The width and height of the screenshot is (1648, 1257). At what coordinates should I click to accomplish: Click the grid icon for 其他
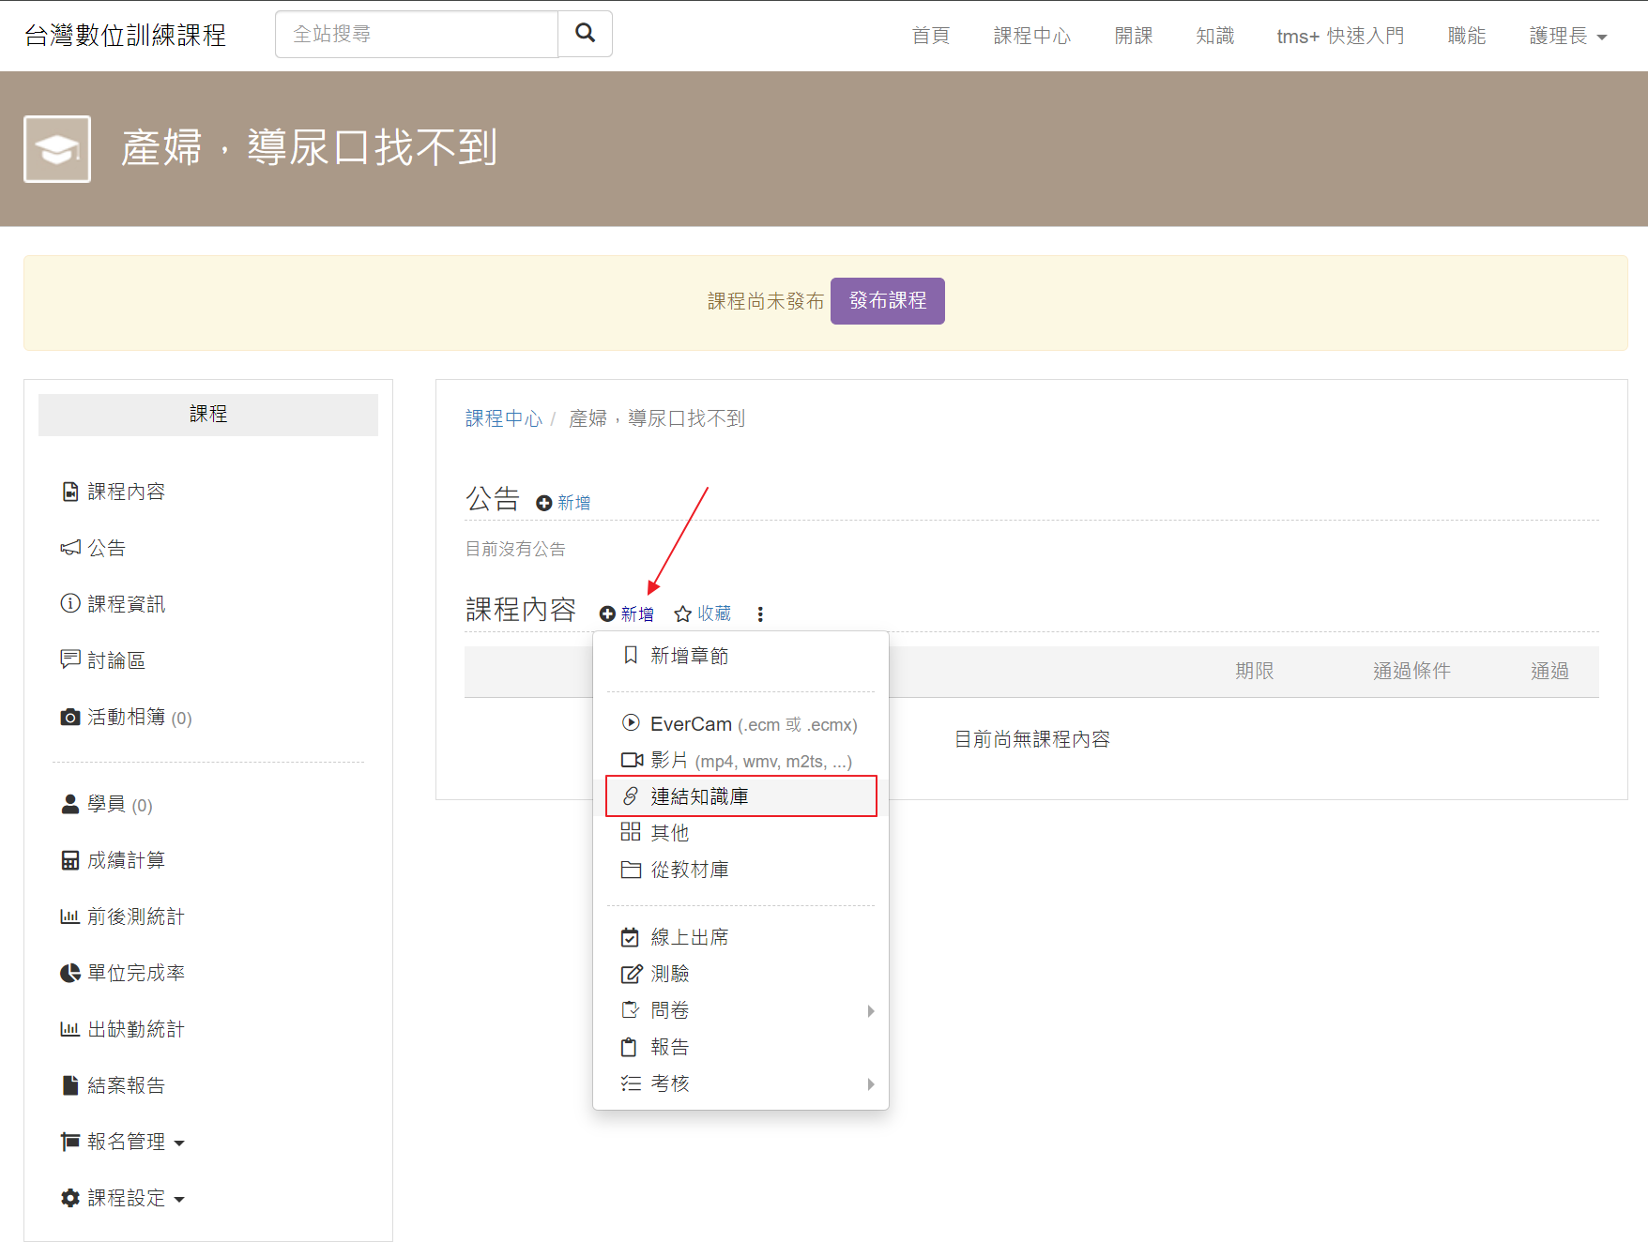[x=631, y=832]
